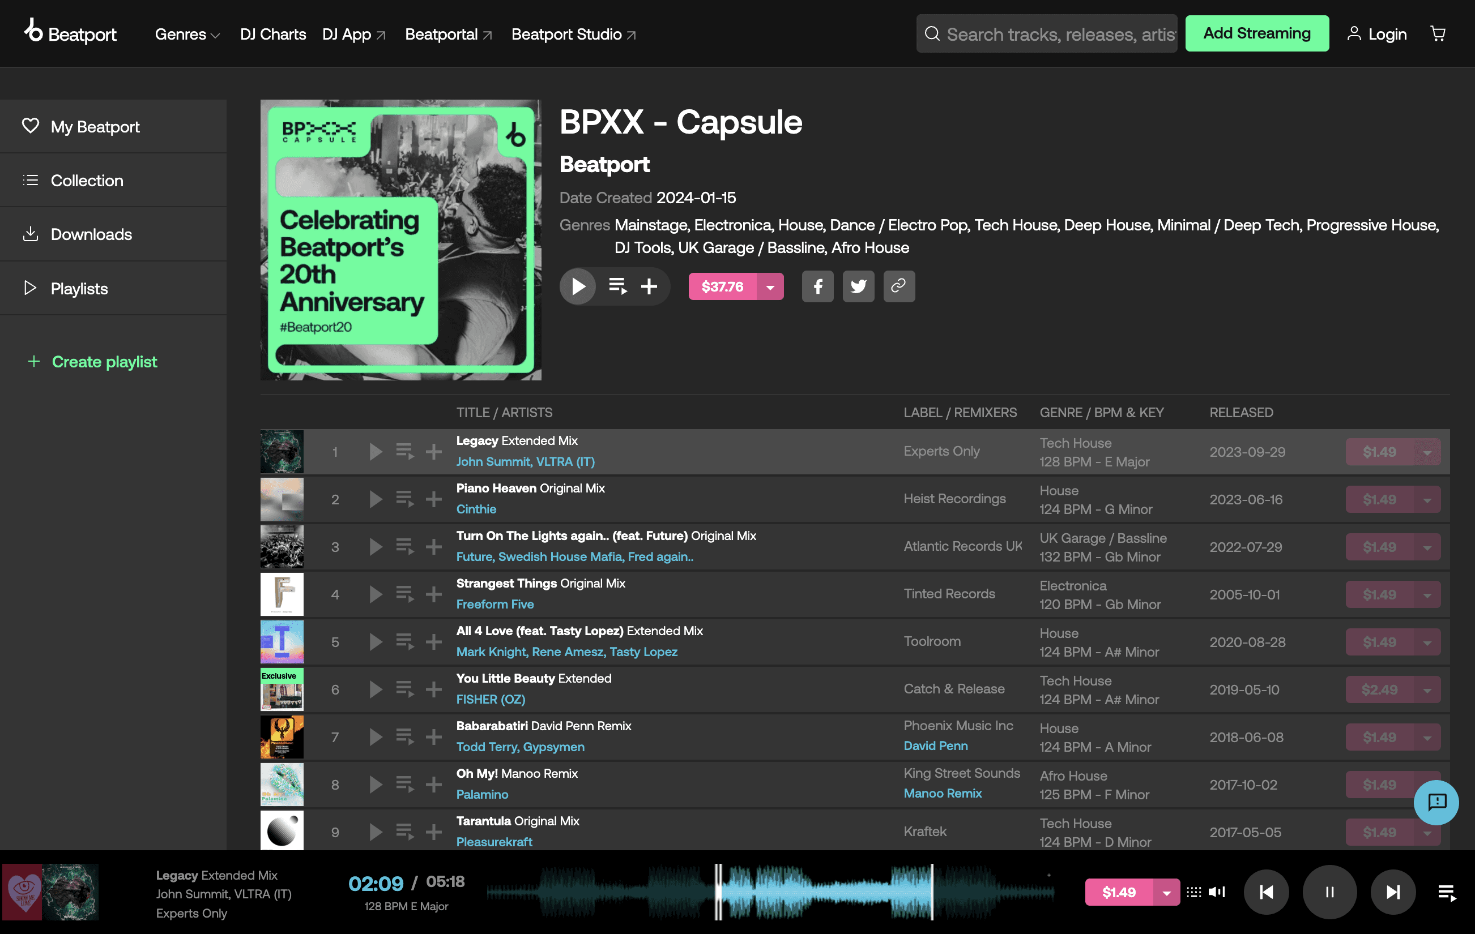Viewport: 1475px width, 934px height.
Task: Copy playlist link icon
Action: (898, 286)
